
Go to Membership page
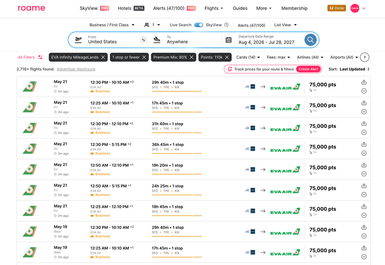pos(294,8)
